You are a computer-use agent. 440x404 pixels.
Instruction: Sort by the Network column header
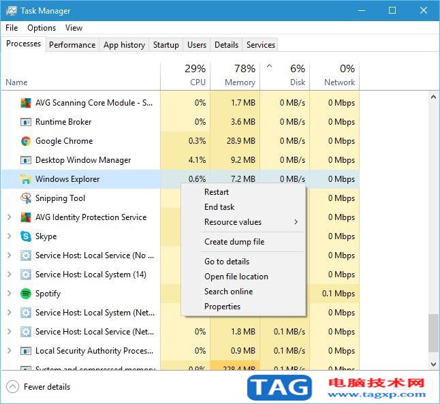coord(334,75)
